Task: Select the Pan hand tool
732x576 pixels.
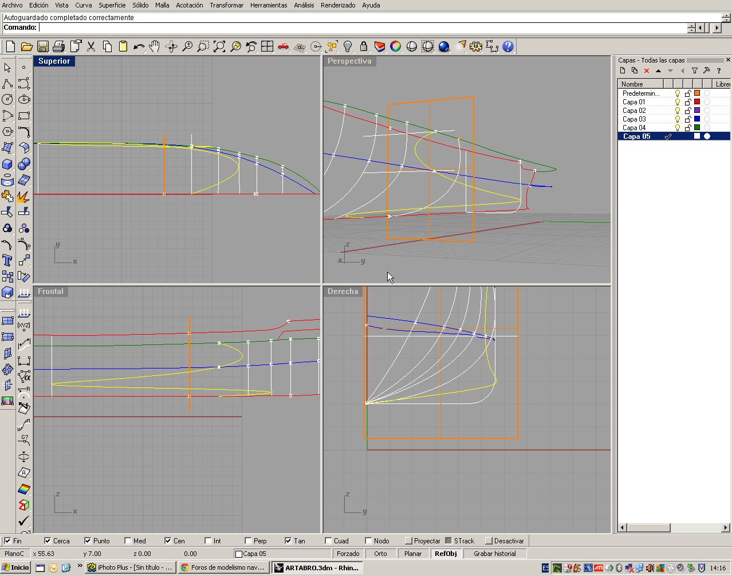Action: pos(155,46)
